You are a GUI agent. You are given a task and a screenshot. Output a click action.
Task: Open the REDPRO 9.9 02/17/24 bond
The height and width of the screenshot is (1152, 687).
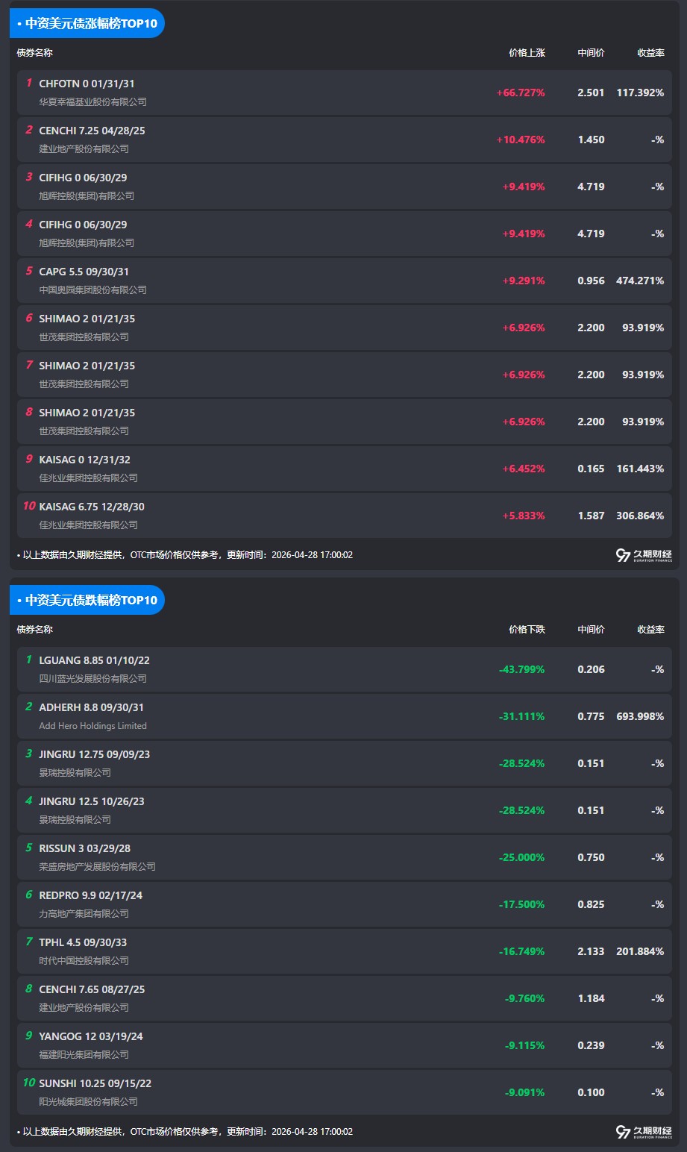pos(90,895)
